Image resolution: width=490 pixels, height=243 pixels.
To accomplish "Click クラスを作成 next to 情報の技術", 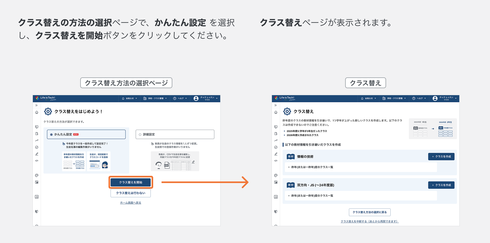I will (441, 156).
